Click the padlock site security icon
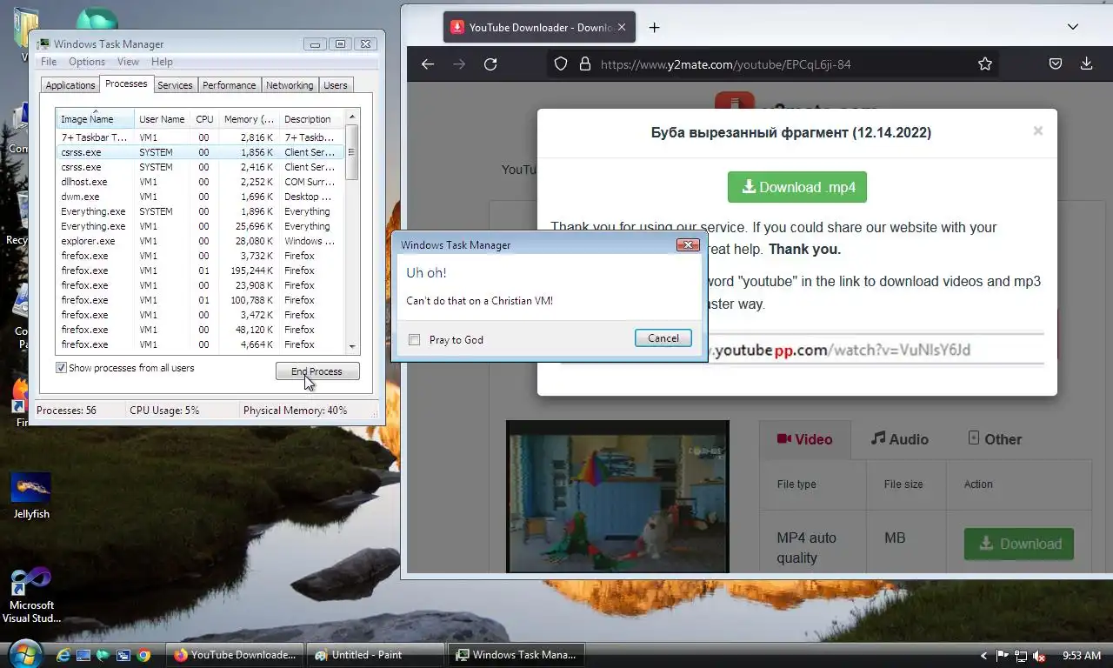The image size is (1113, 668). 584,64
